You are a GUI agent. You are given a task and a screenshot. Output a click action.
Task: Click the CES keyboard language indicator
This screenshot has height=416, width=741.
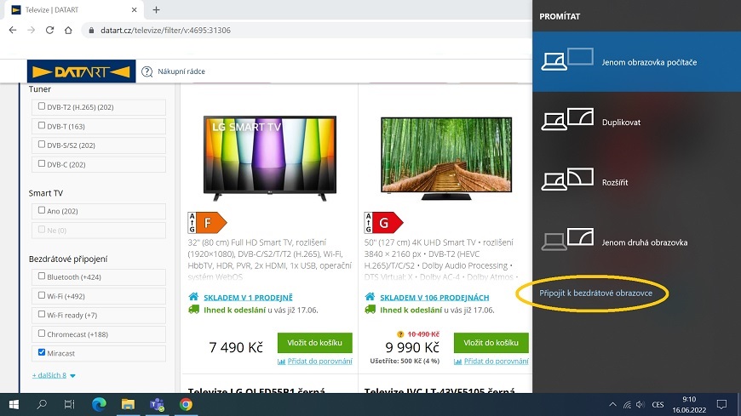coord(658,405)
